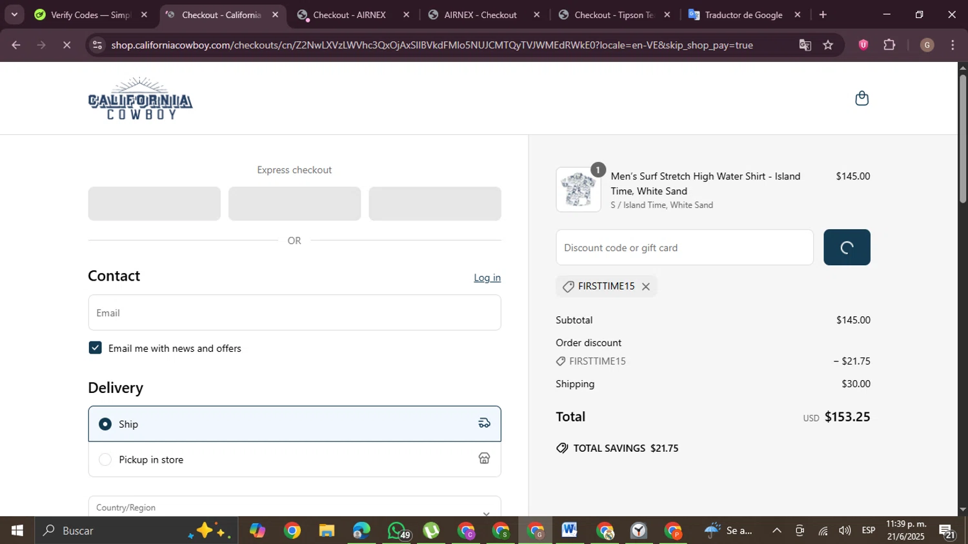Image resolution: width=968 pixels, height=544 pixels.
Task: Click the TOTAL SAVINGS $21.75 text
Action: click(x=625, y=448)
